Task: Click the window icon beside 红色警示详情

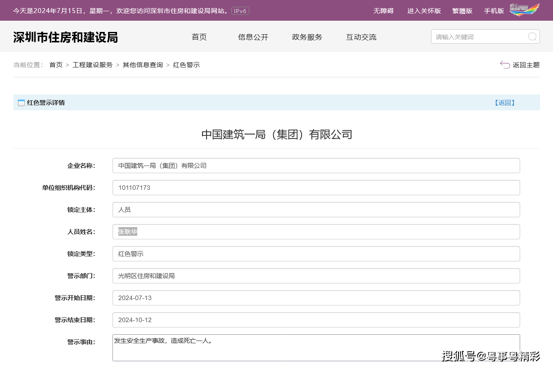Action: (x=21, y=103)
